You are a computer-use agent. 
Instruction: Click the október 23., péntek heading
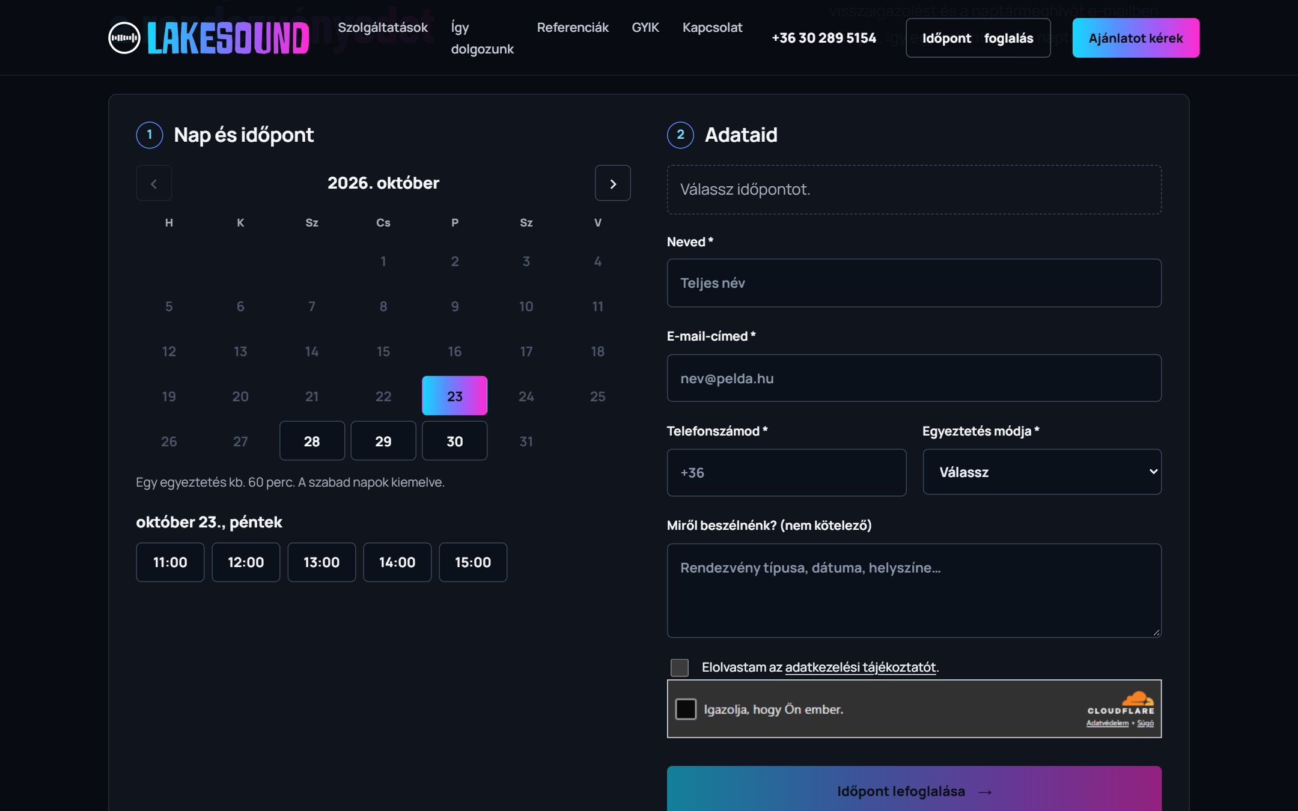point(209,522)
